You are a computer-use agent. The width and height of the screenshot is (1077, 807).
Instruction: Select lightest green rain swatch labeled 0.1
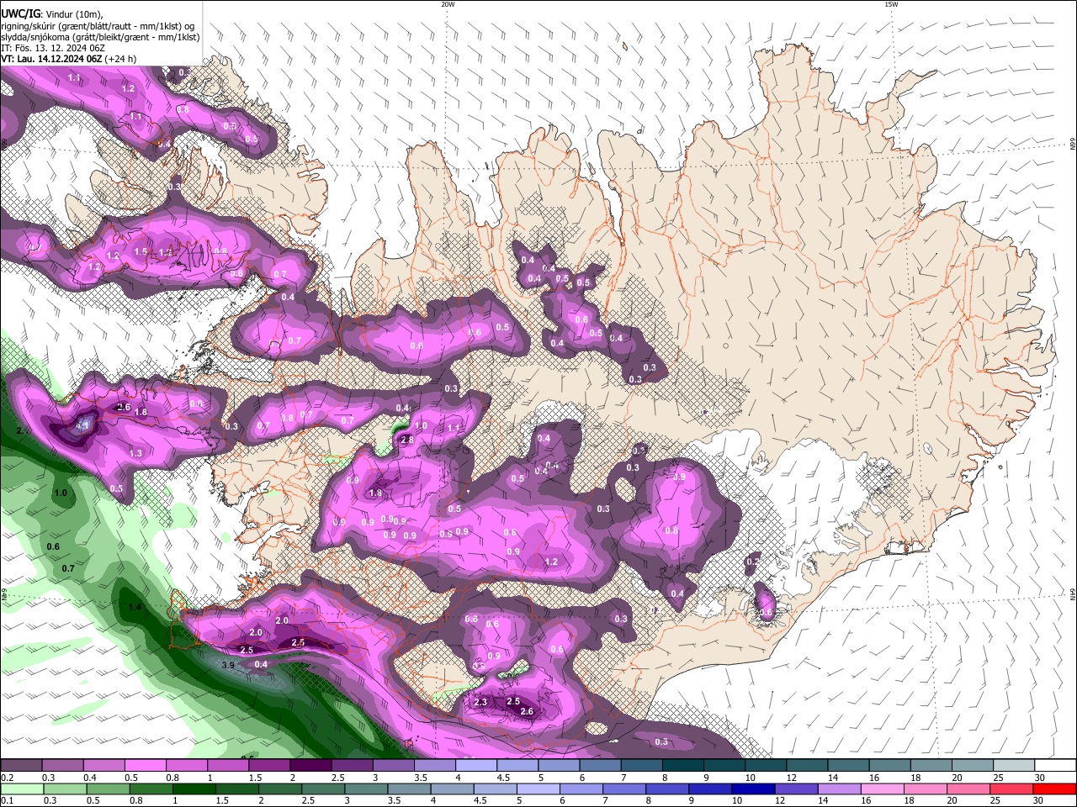21,789
